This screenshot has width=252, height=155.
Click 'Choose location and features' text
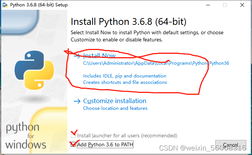(x=115, y=108)
